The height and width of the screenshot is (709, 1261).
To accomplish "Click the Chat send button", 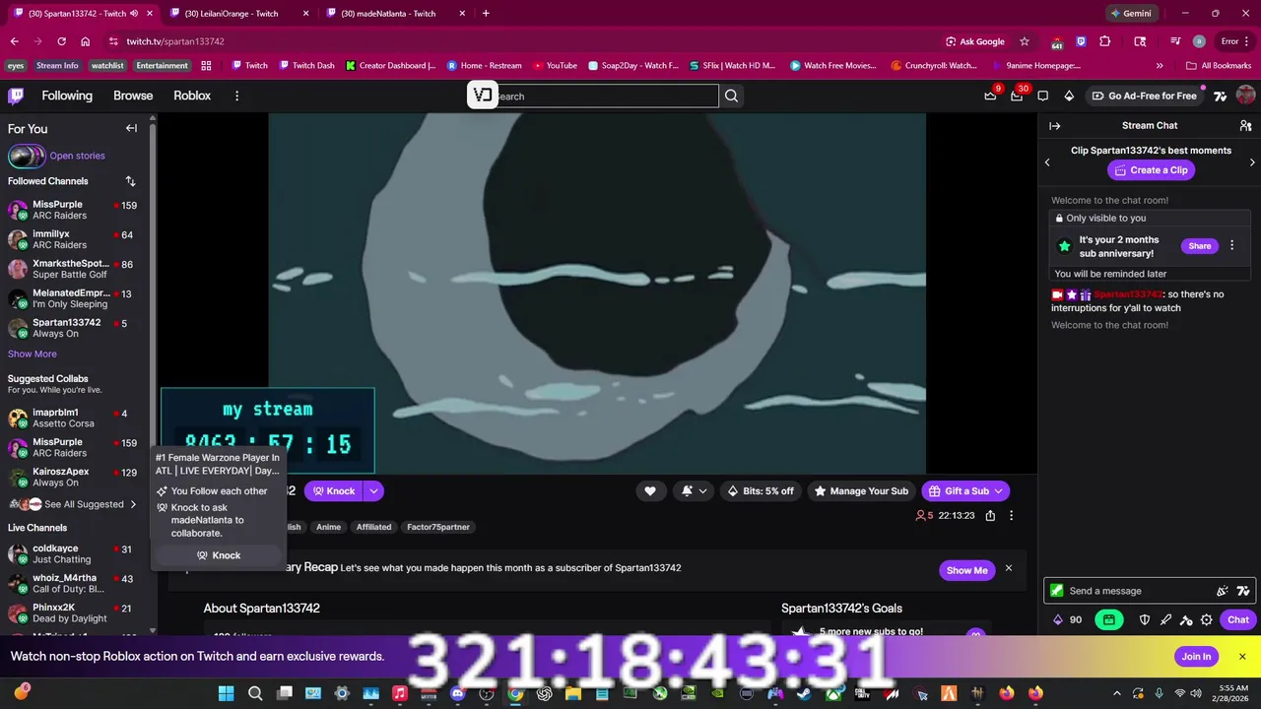I will [1237, 619].
